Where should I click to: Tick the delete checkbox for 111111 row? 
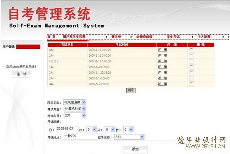point(191,61)
